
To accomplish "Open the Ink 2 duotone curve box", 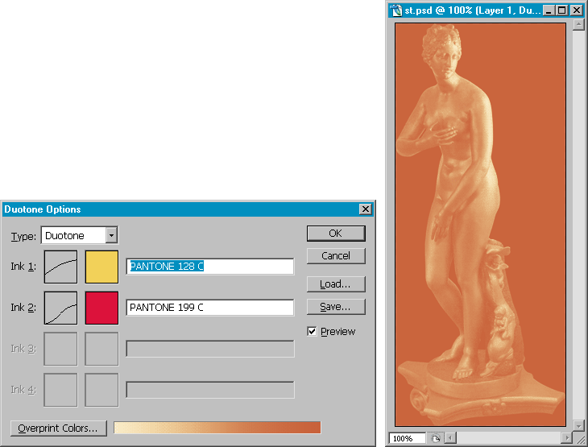I will 60,308.
